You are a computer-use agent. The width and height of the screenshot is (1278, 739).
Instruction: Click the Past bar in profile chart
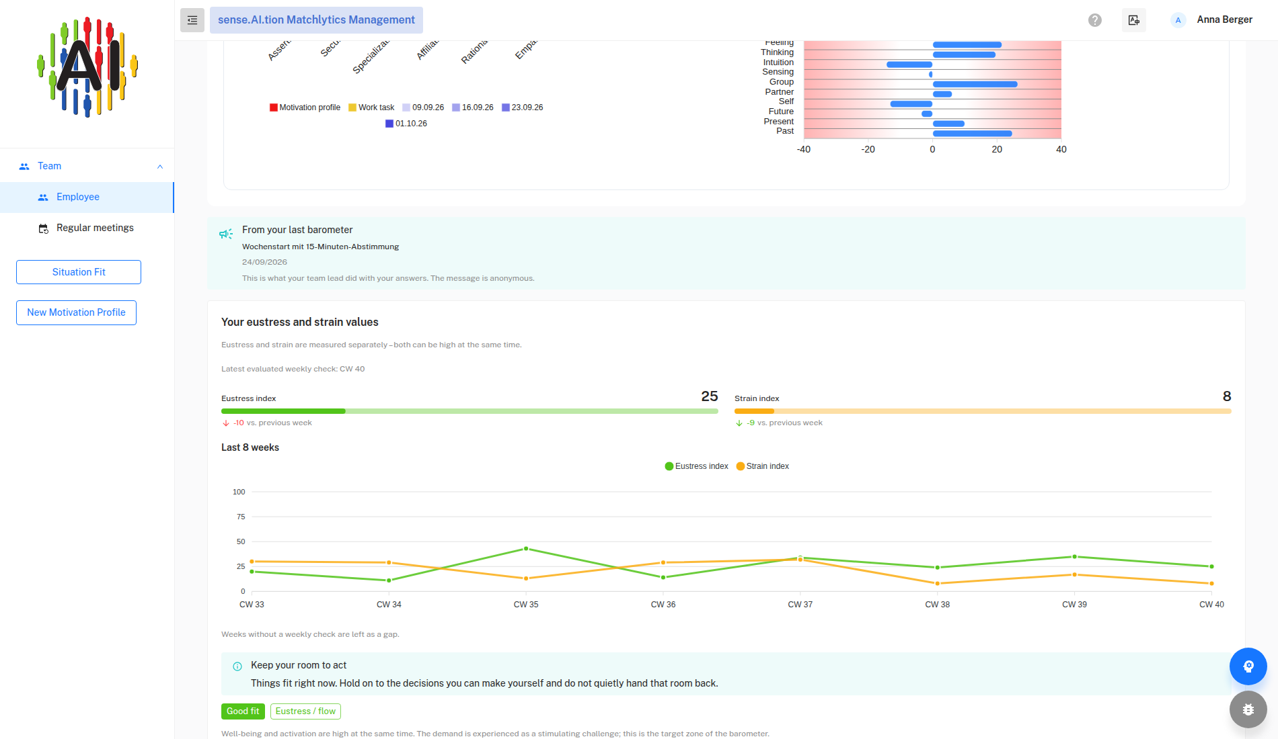pyautogui.click(x=973, y=134)
